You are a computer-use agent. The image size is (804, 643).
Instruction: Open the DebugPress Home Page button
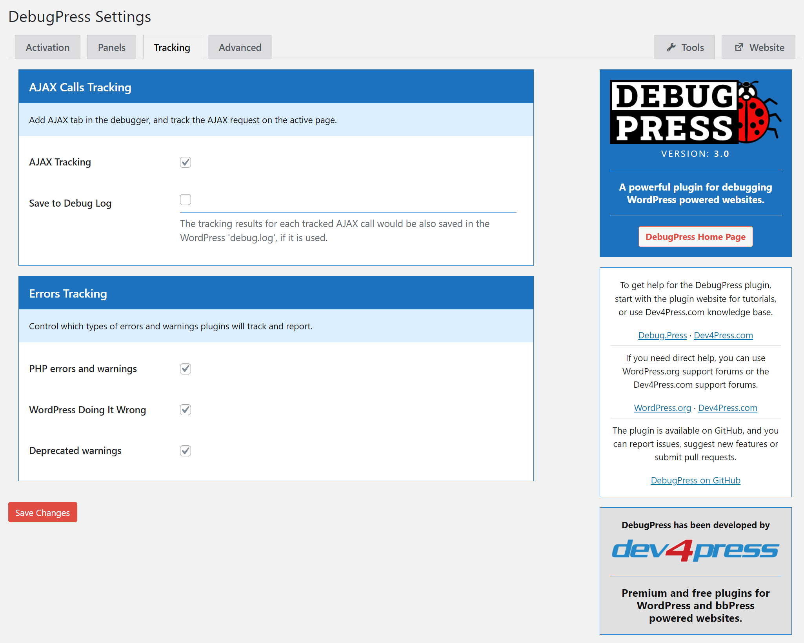695,237
